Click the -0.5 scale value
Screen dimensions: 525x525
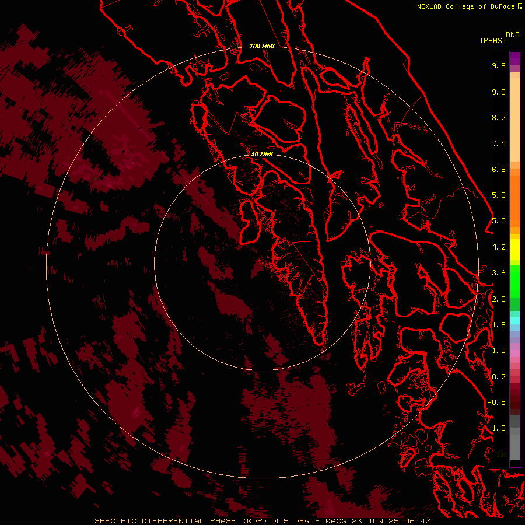[496, 402]
